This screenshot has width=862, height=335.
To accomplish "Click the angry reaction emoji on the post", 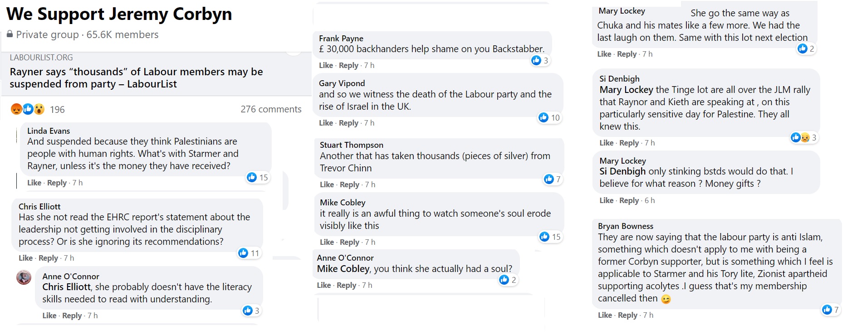I will point(16,109).
